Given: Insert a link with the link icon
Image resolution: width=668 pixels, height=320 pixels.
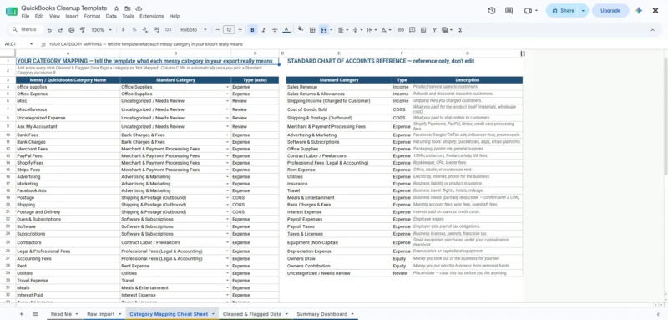Looking at the screenshot, I should [x=401, y=30].
